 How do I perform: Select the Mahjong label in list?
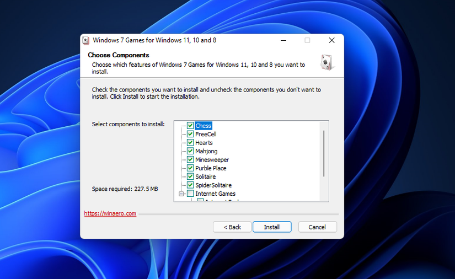point(206,151)
